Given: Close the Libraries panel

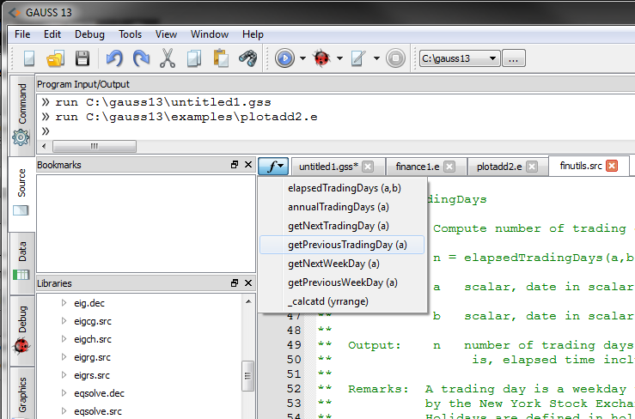Looking at the screenshot, I should click(248, 283).
